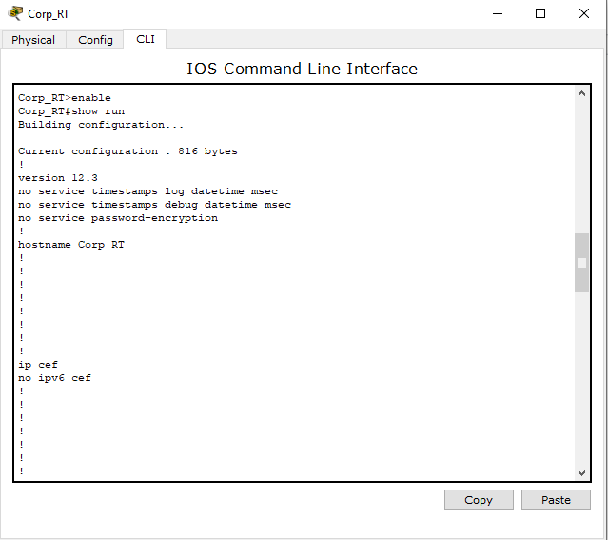This screenshot has width=608, height=540.
Task: Click the Paste button
Action: tap(556, 500)
